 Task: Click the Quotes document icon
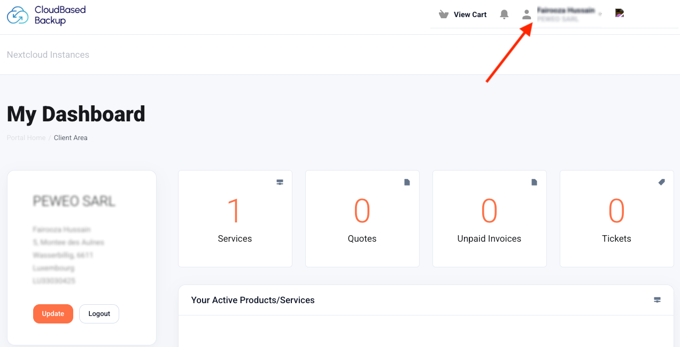tap(407, 182)
